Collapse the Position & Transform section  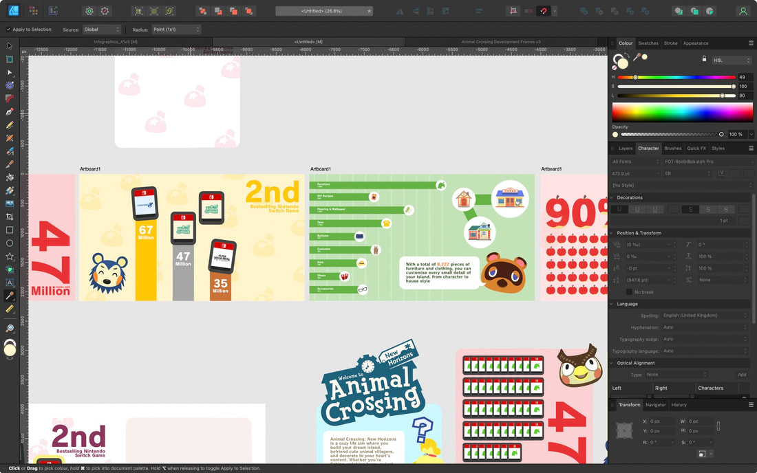tap(612, 233)
